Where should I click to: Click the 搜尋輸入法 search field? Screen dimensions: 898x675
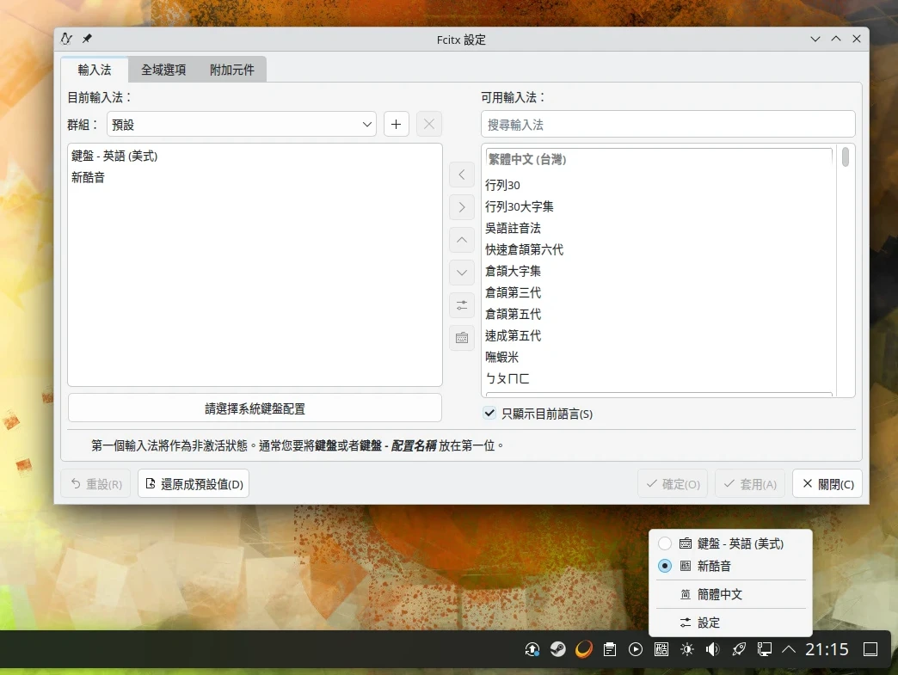[x=667, y=124]
